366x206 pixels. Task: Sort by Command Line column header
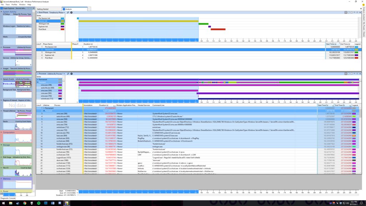click(158, 106)
